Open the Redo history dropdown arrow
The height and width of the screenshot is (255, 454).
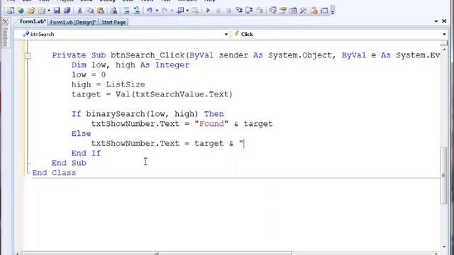172,11
